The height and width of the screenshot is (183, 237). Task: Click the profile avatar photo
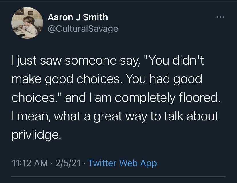point(25,23)
